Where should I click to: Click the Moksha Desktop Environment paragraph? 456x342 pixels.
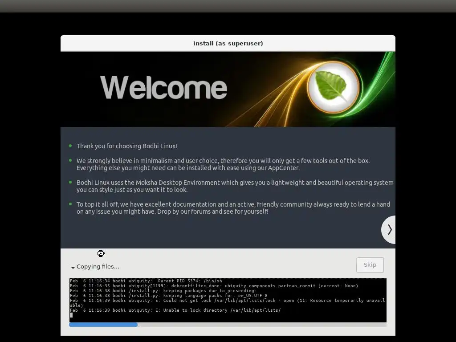[235, 186]
